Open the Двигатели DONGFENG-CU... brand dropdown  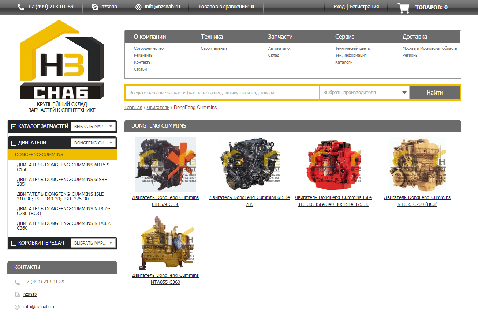93,143
